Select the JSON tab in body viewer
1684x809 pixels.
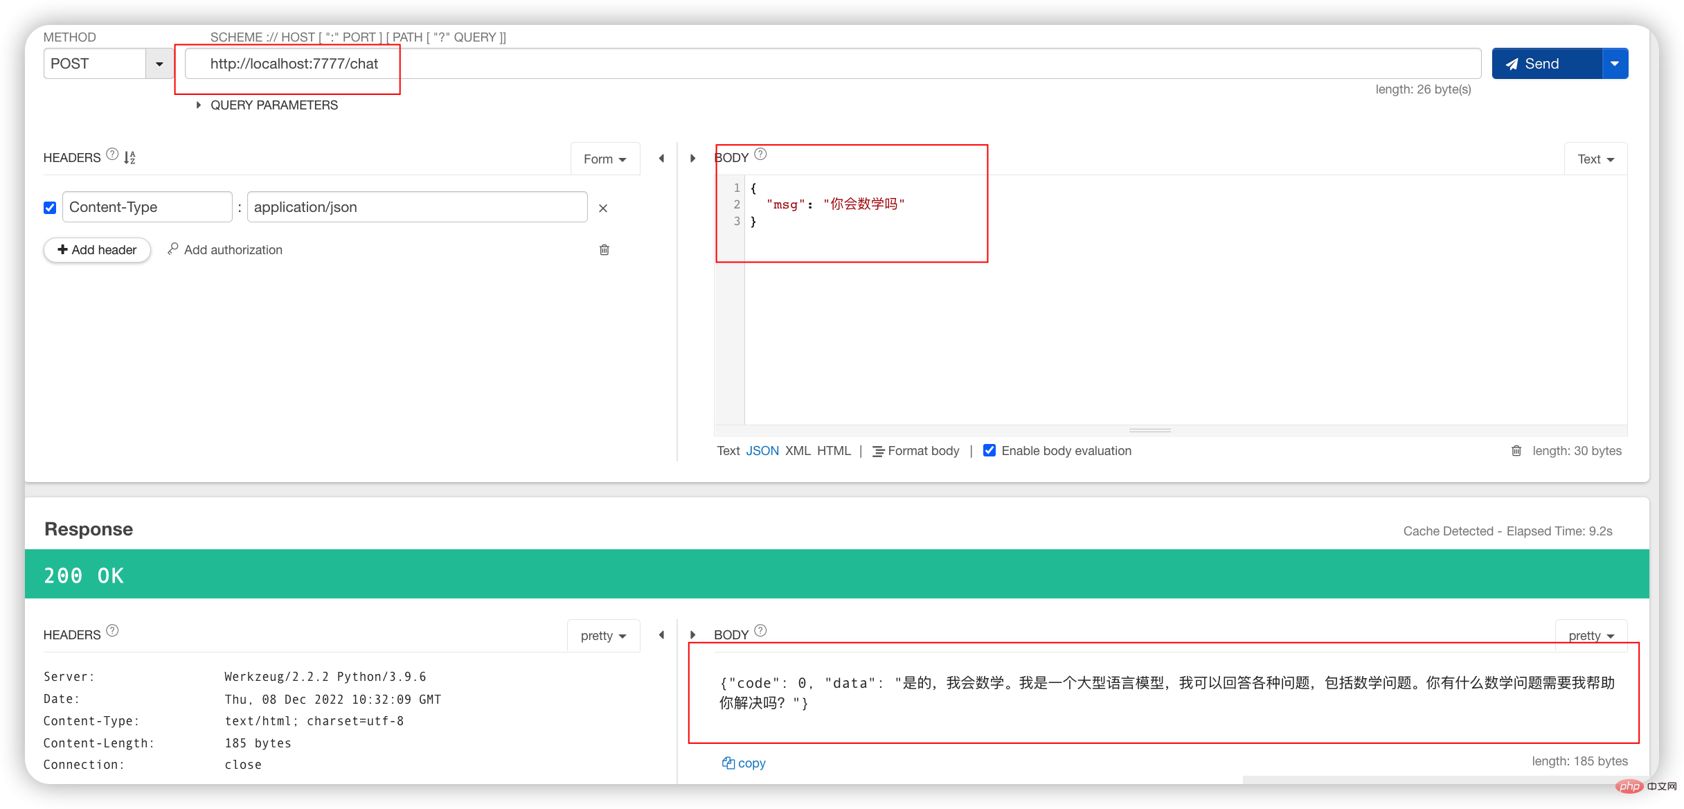coord(762,450)
